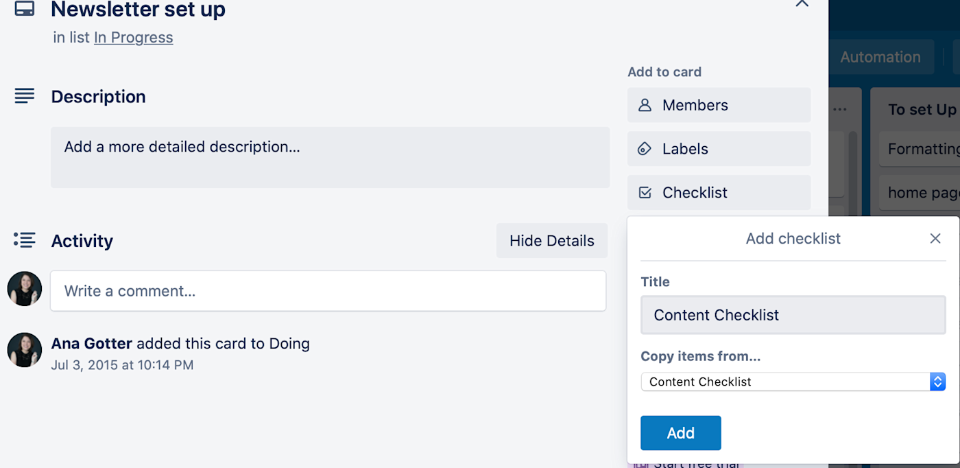Viewport: 960px width, 468px height.
Task: Open the Copy items from dropdown
Action: click(x=793, y=382)
